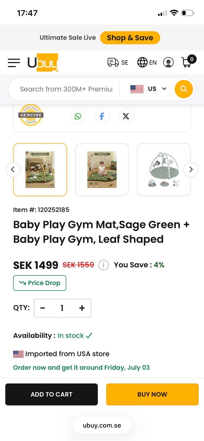
Task: Tap the Buy Now button
Action: [152, 394]
